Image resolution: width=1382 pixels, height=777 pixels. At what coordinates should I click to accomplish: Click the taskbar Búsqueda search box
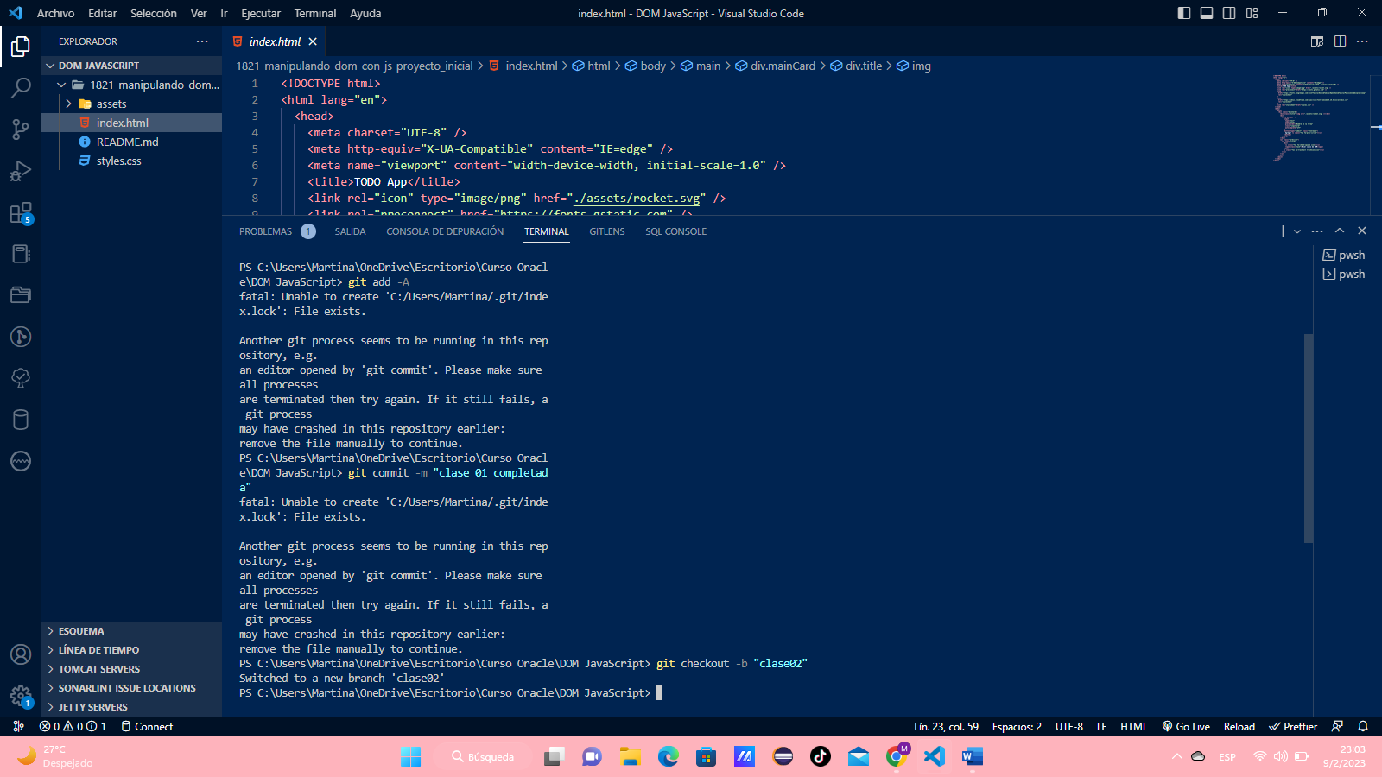[x=483, y=756]
